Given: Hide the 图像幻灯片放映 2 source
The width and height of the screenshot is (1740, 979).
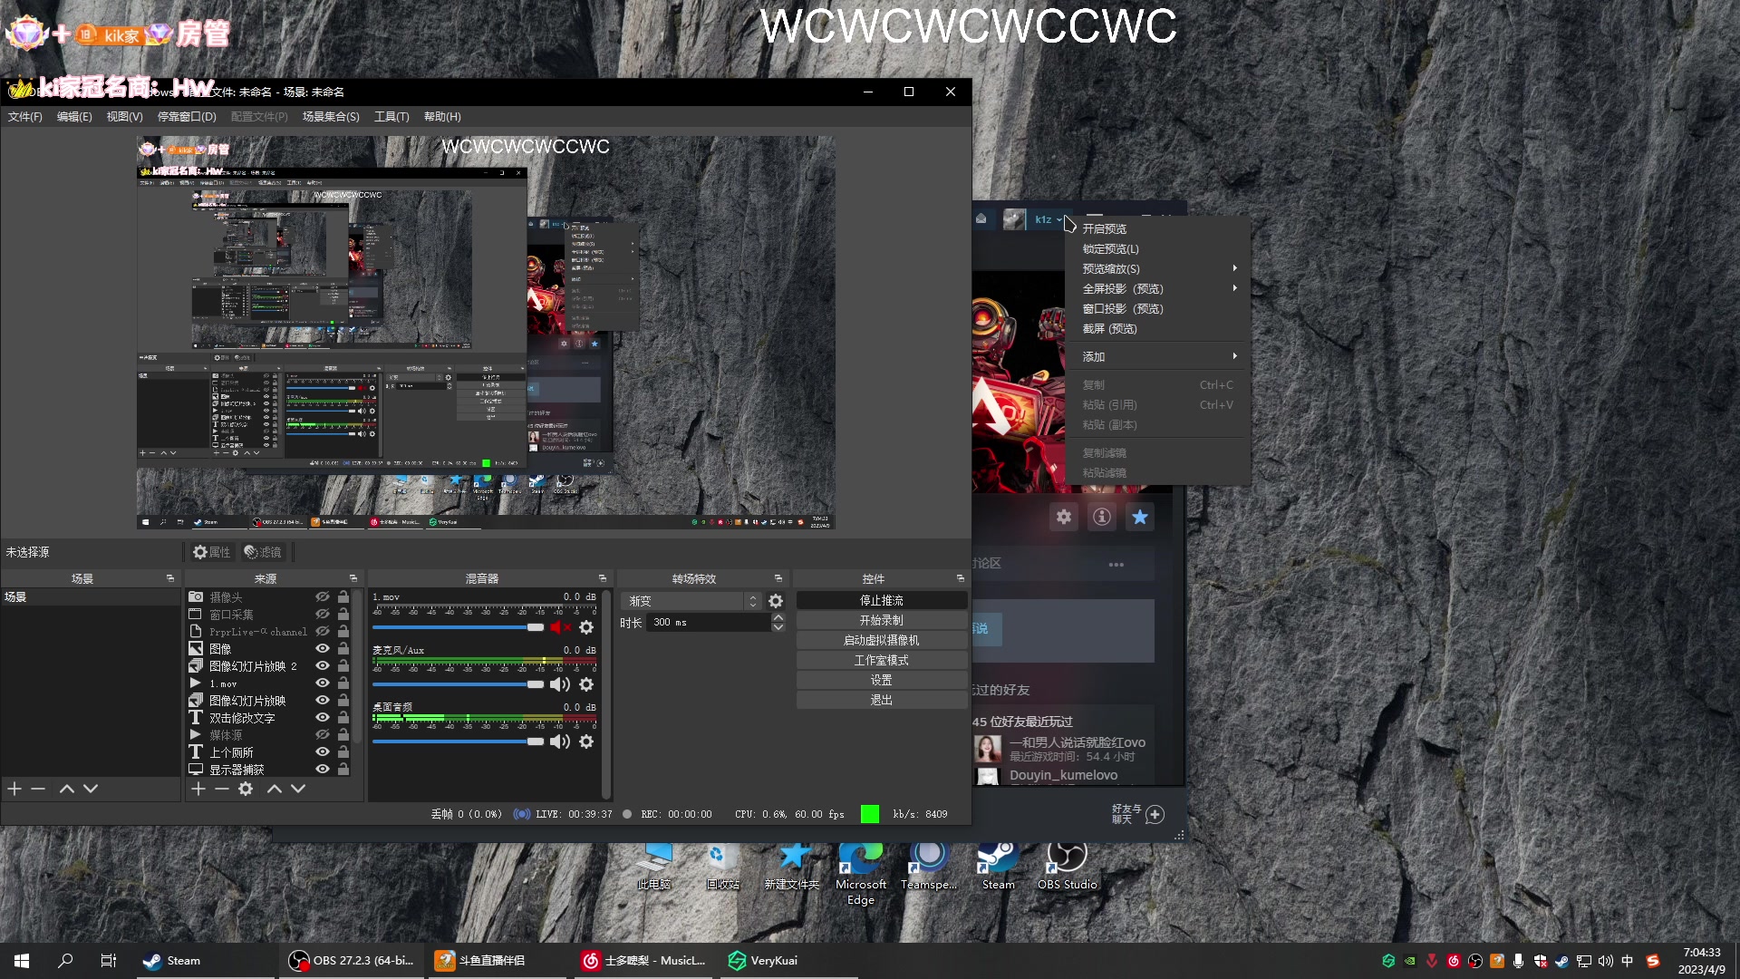Looking at the screenshot, I should point(322,666).
